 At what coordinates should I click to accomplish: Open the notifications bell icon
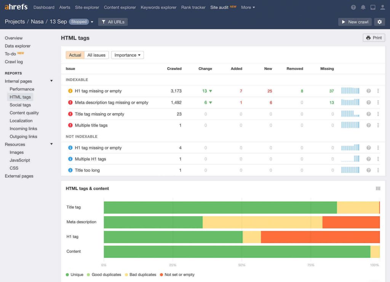tap(363, 7)
